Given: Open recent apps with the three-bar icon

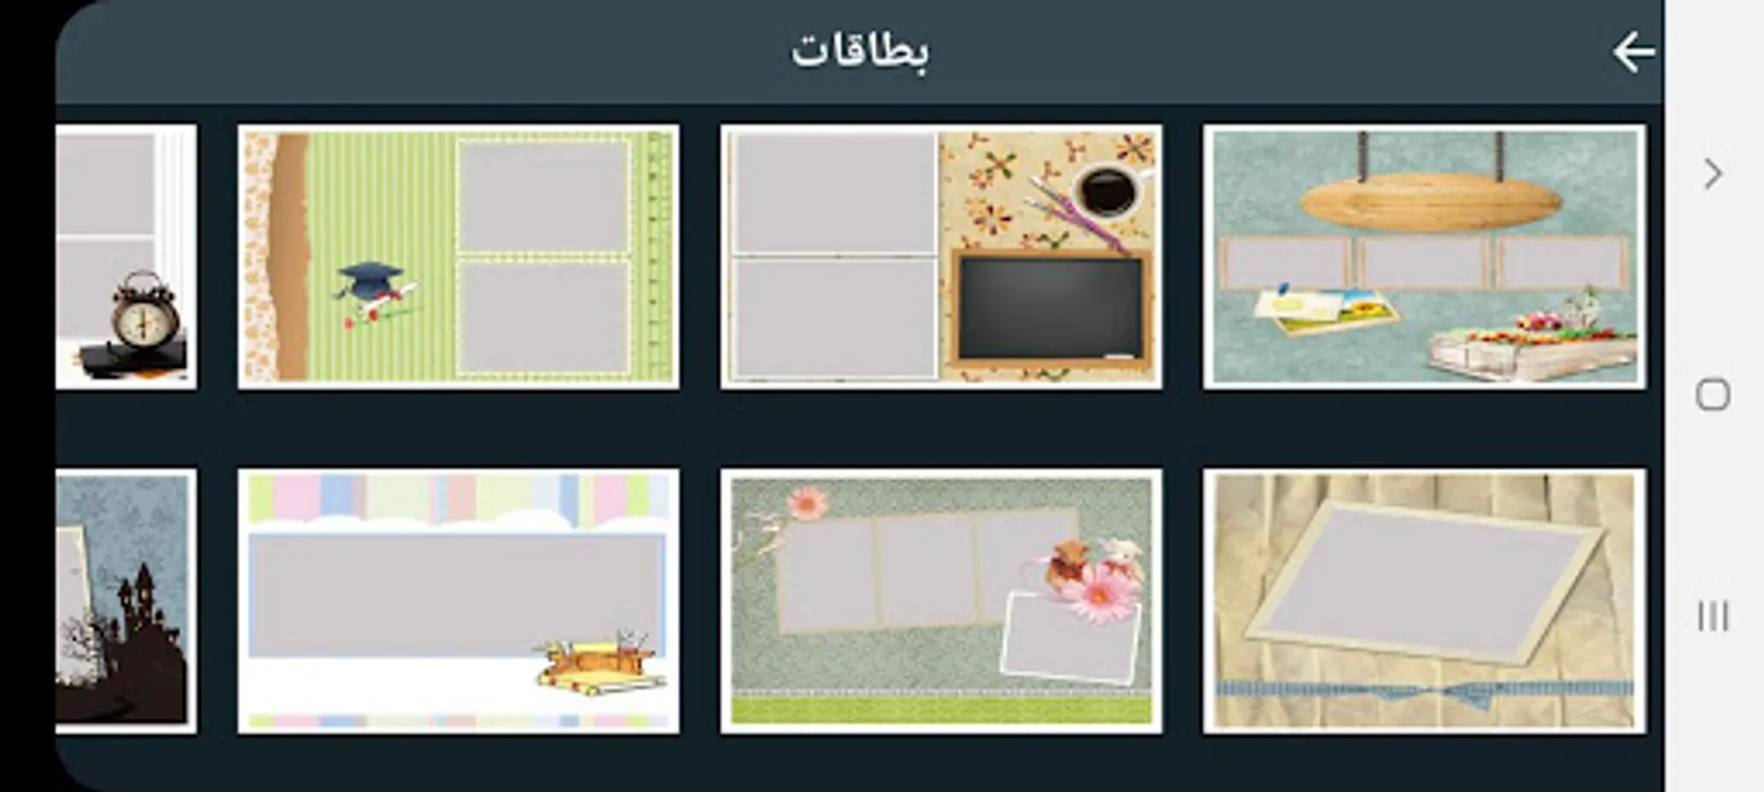Looking at the screenshot, I should click(1713, 616).
